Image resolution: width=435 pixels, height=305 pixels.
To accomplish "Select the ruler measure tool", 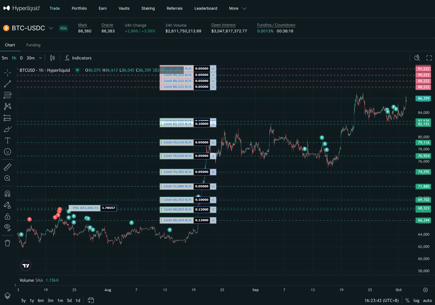I will point(7,167).
